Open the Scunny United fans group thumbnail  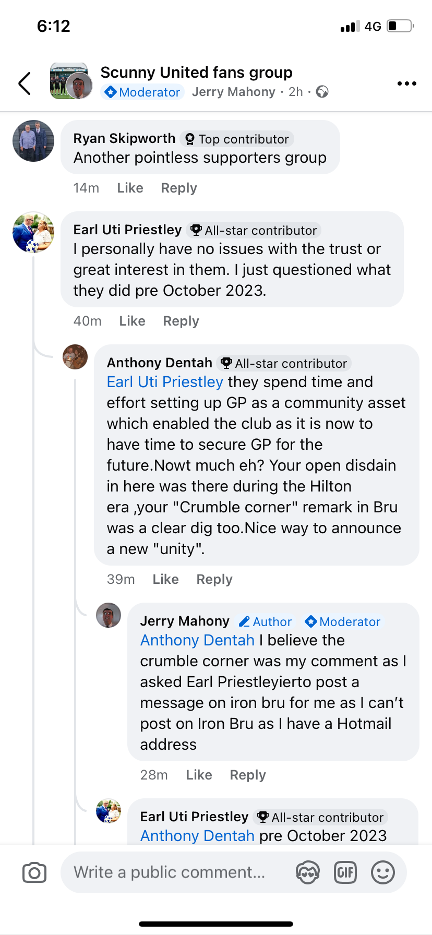tap(70, 81)
